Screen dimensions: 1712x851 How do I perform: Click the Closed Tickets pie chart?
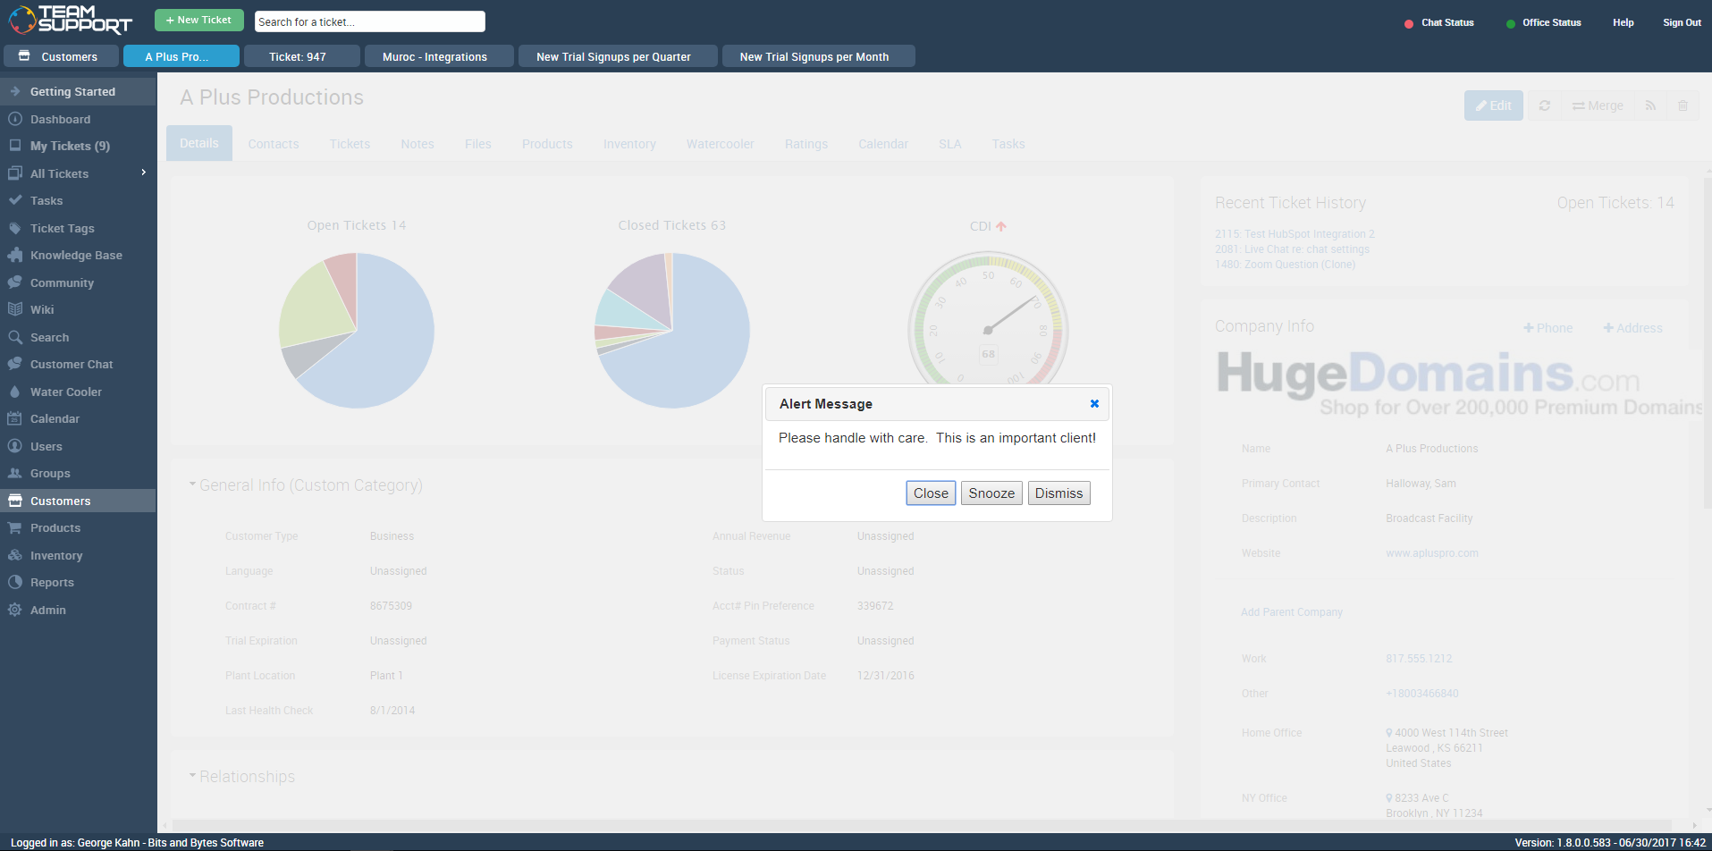click(x=672, y=331)
